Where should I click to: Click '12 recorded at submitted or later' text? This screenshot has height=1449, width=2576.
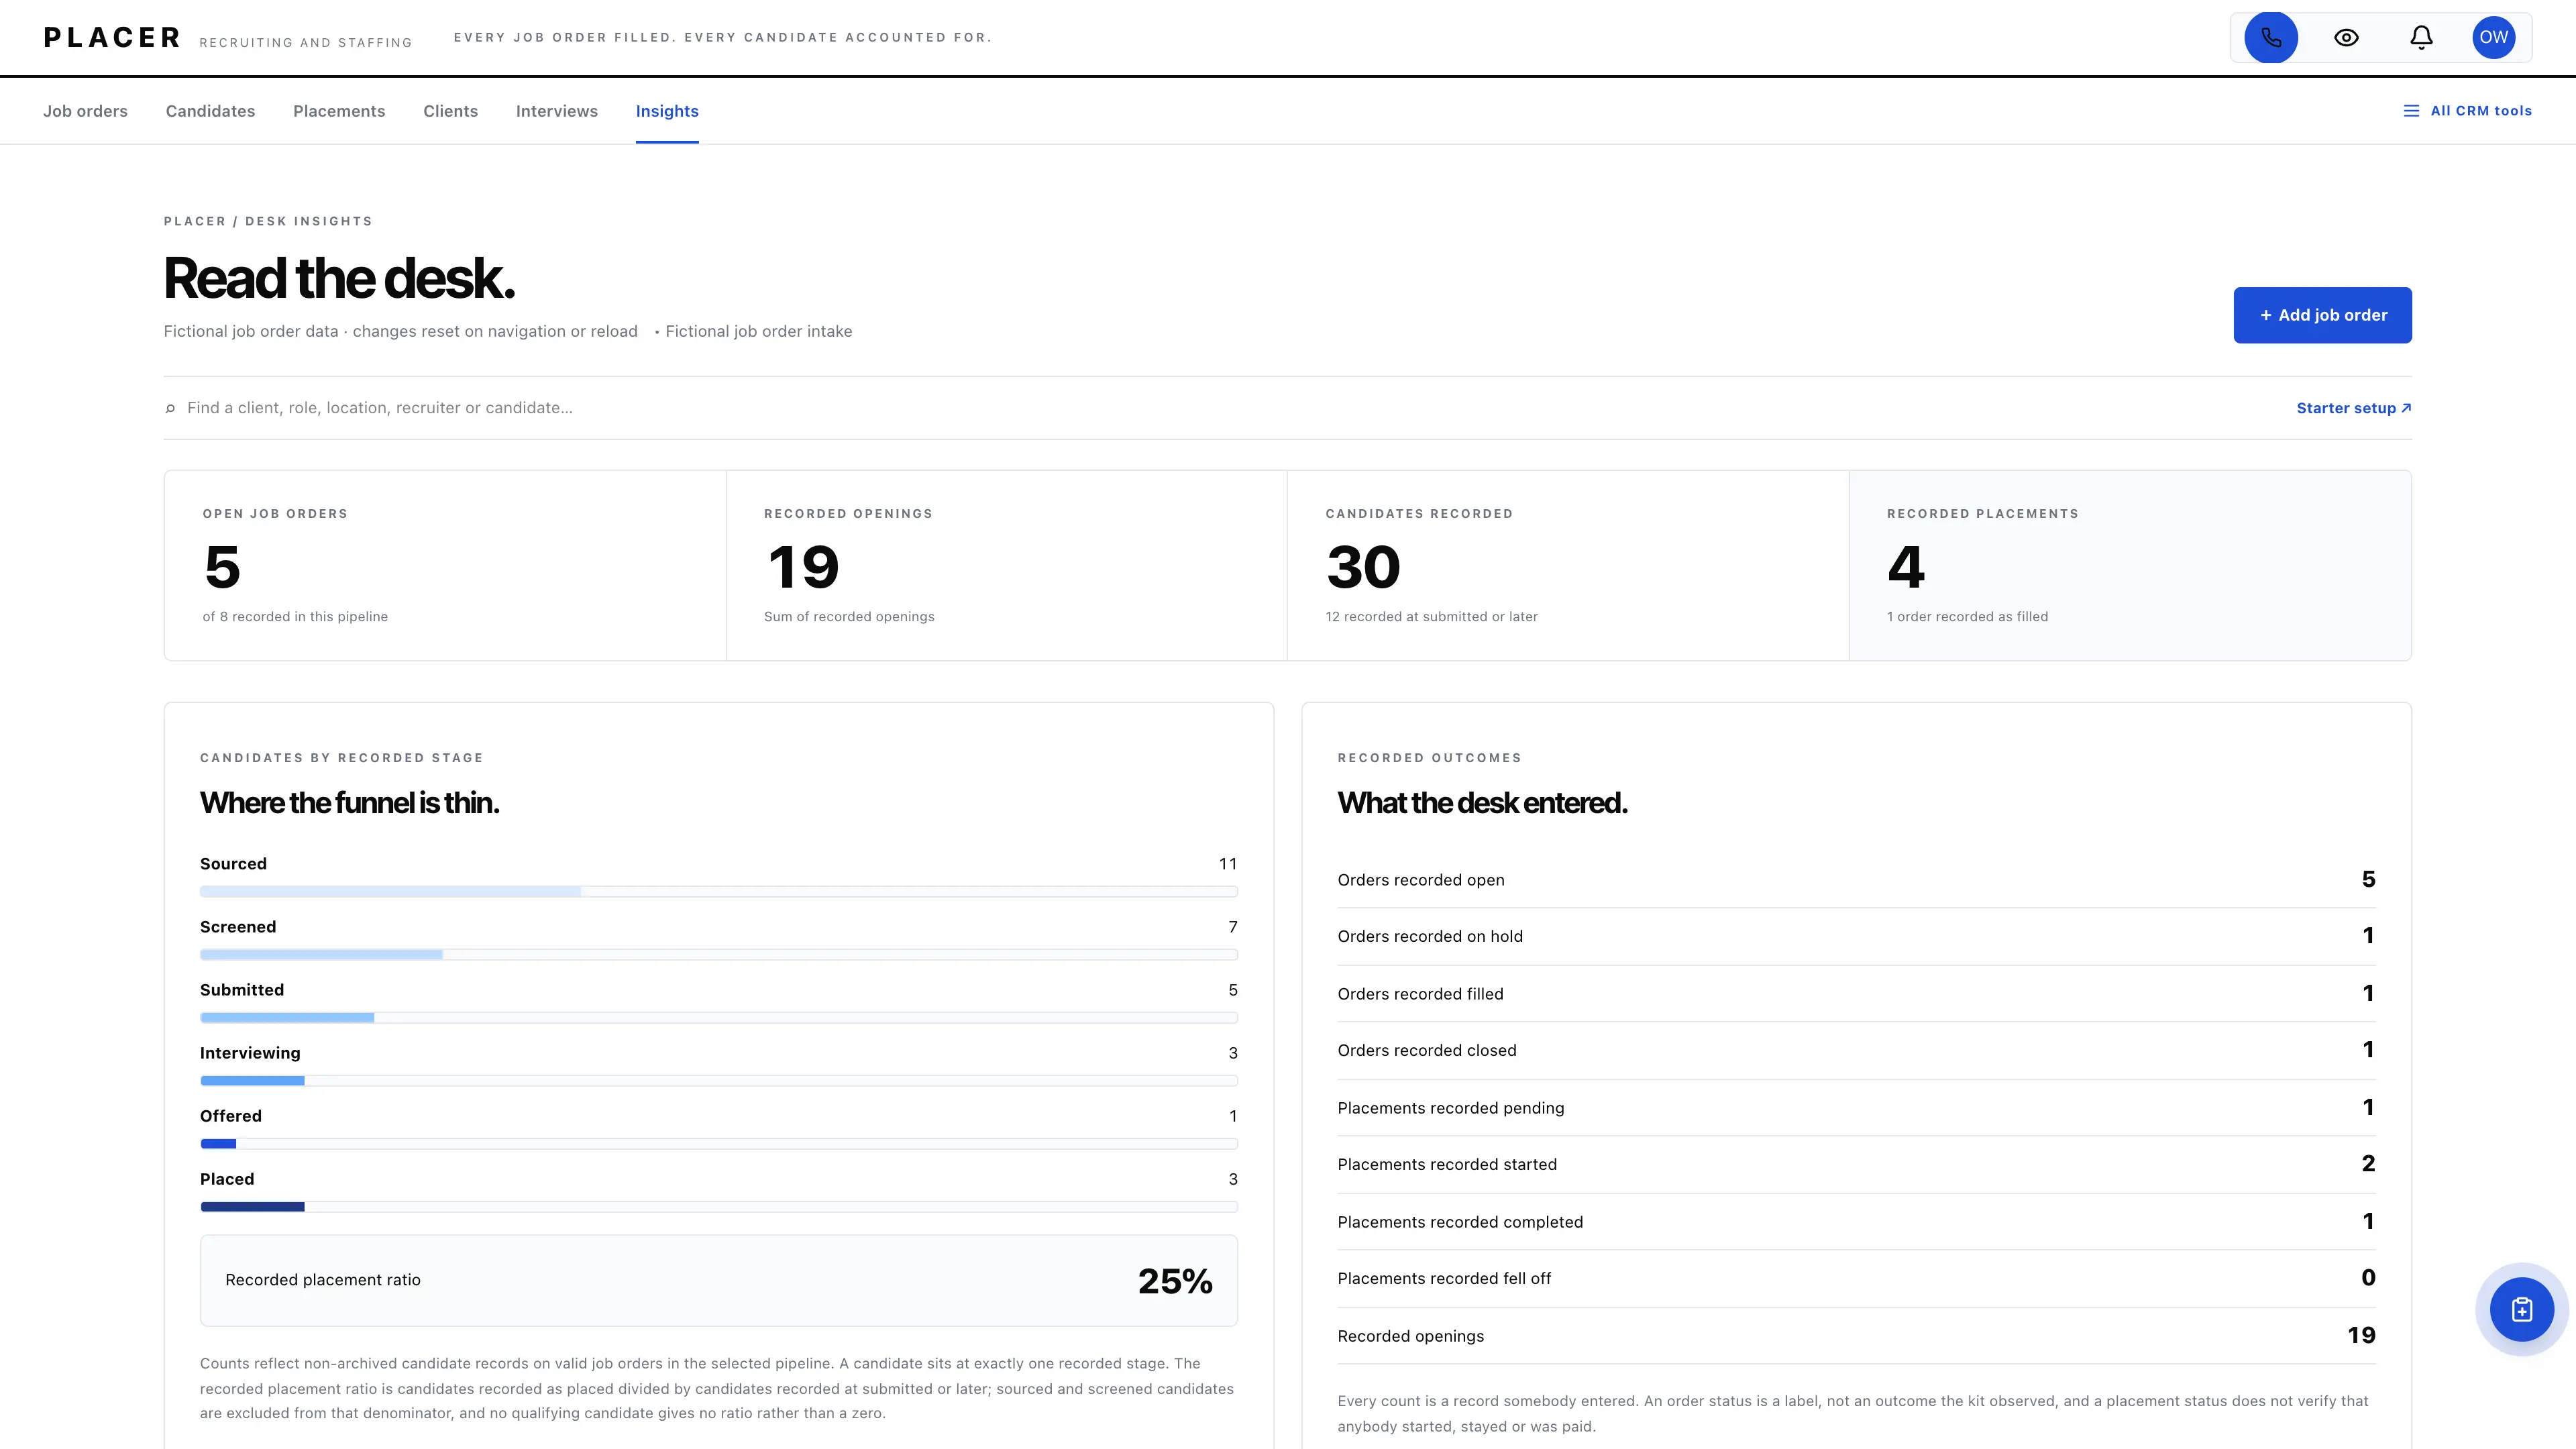click(1431, 617)
